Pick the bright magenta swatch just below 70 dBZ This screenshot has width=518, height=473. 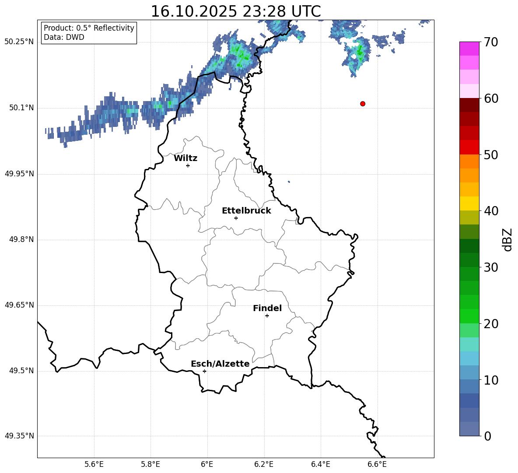coord(469,49)
